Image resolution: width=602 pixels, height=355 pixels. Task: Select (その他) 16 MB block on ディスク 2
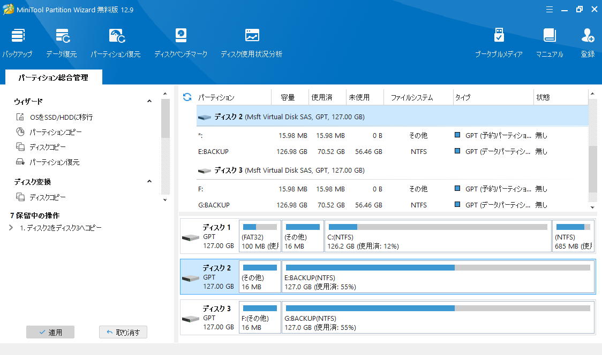coord(260,277)
